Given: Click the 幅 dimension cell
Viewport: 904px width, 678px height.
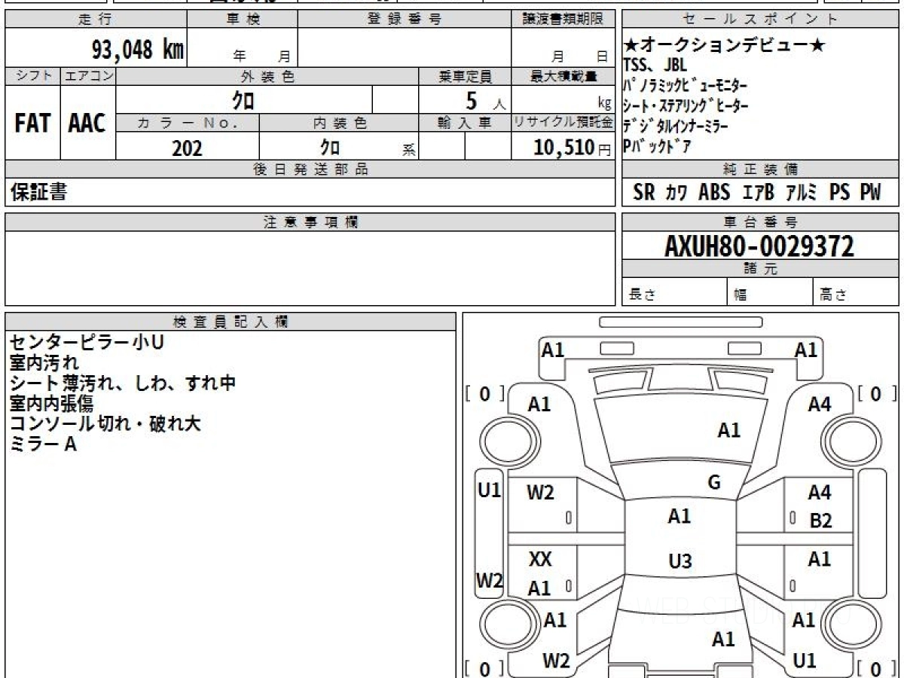Looking at the screenshot, I should coord(770,292).
